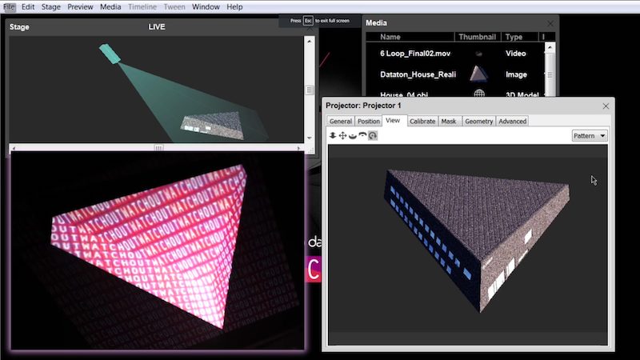Viewport: 640px width, 360px height.
Task: Click the projector object in the Stage view
Action: (x=110, y=54)
